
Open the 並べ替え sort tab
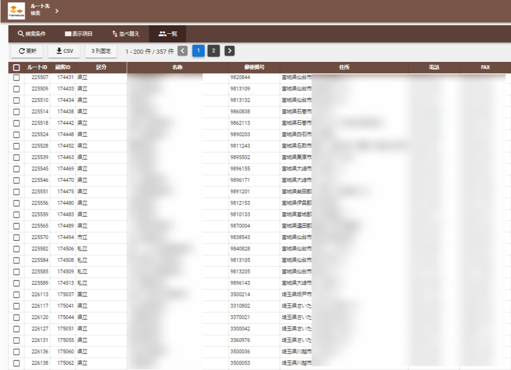click(126, 34)
